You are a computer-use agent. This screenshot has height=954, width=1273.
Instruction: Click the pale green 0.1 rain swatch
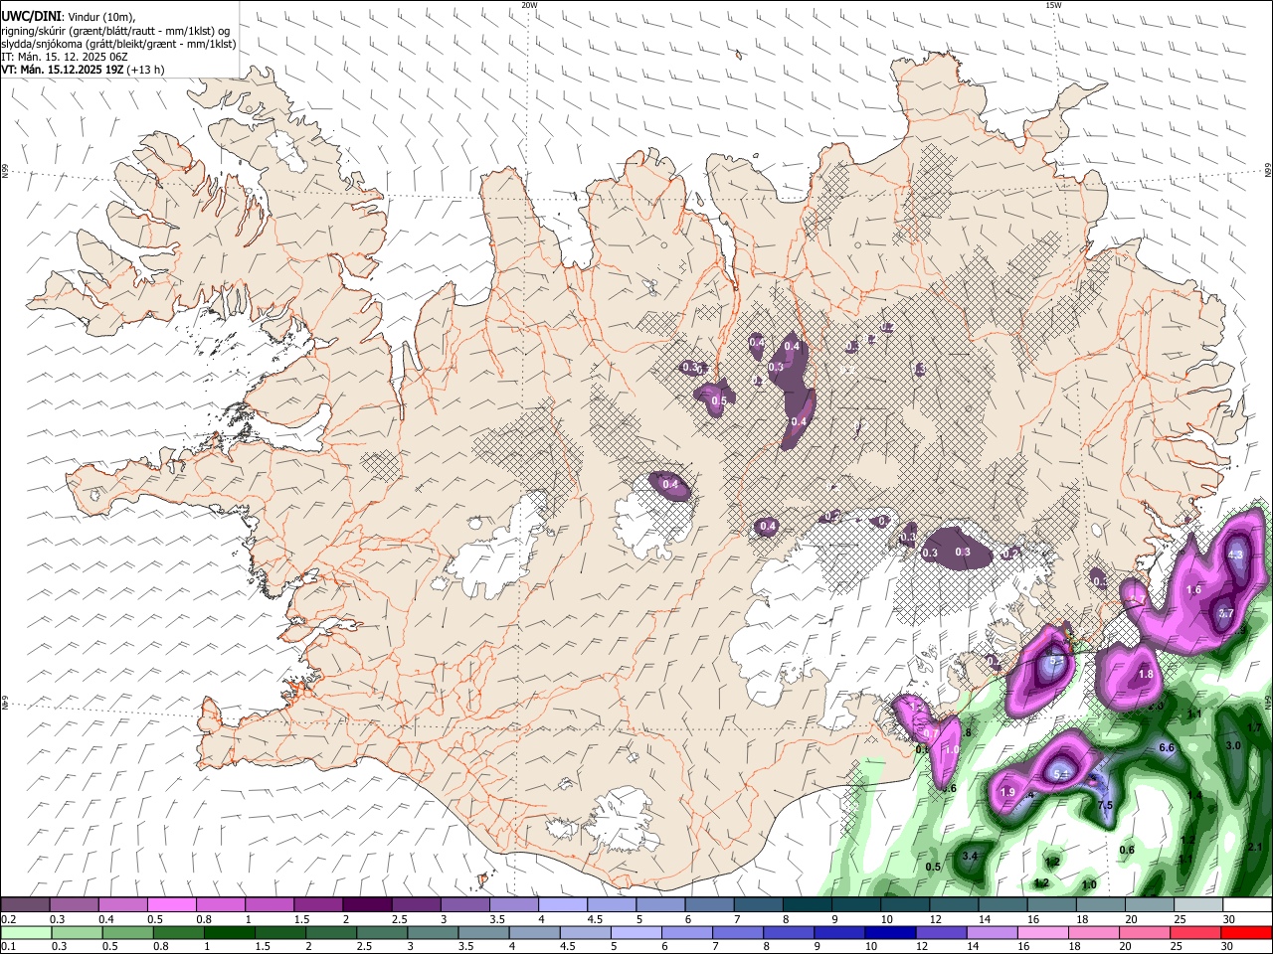coord(25,933)
